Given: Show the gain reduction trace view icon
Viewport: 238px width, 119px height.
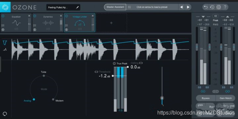Looking at the screenshot, I should [5, 43].
